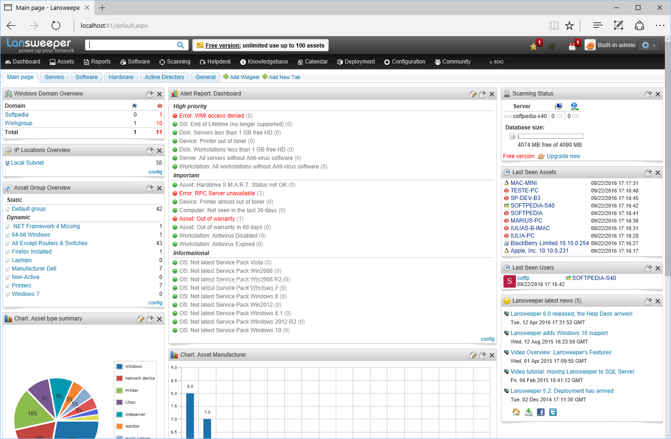Open the browser Hub icon
Viewport: 671px width, 439px height.
coord(598,25)
